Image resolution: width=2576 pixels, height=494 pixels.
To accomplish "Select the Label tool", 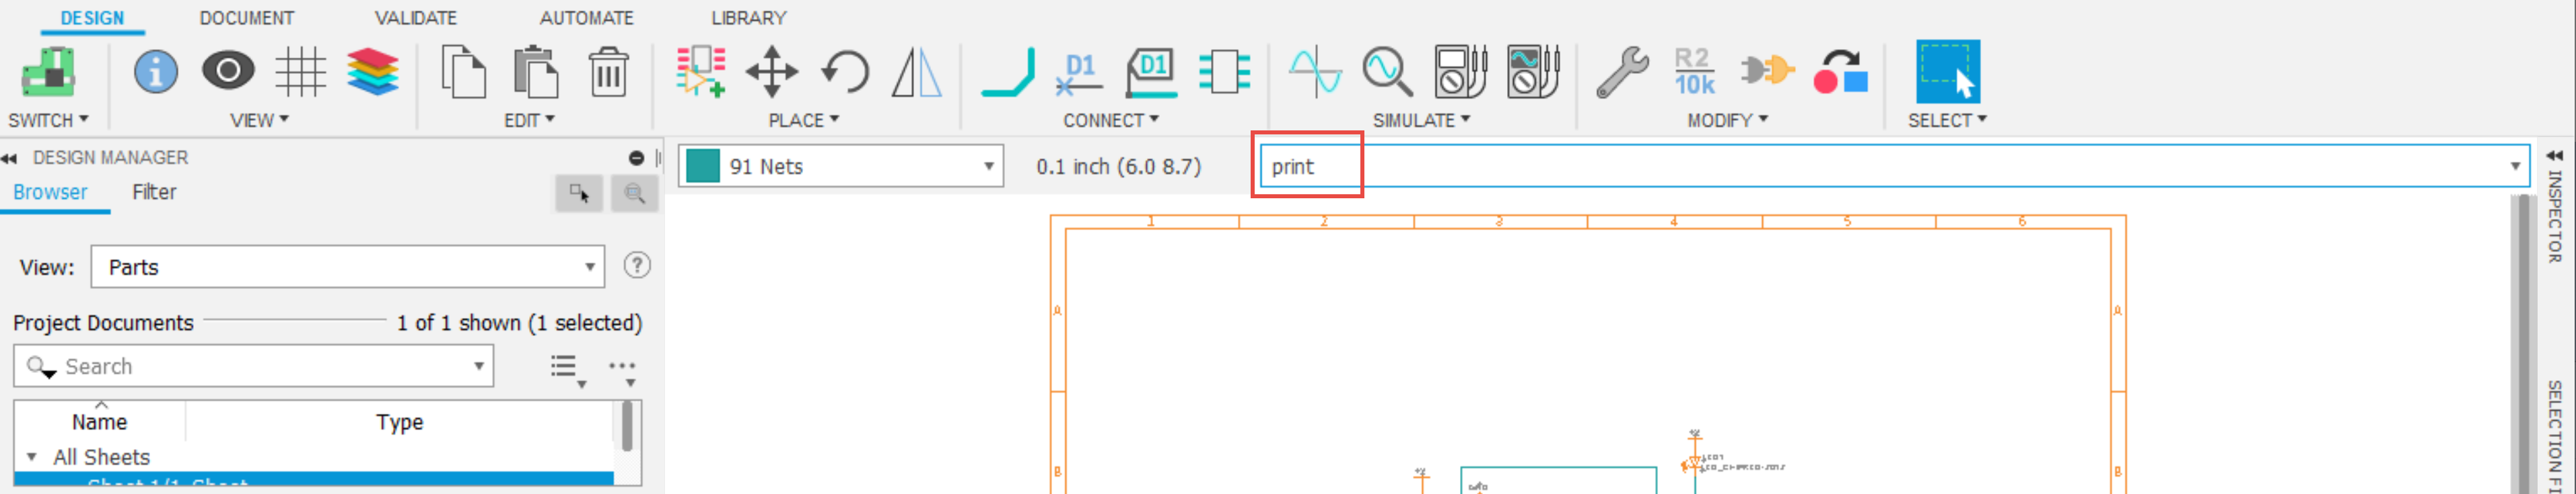I will (1151, 72).
